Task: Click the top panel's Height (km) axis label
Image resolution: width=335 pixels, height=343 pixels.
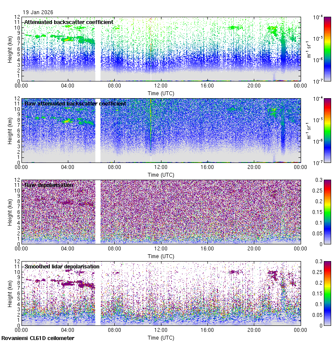Action: [x=10, y=49]
